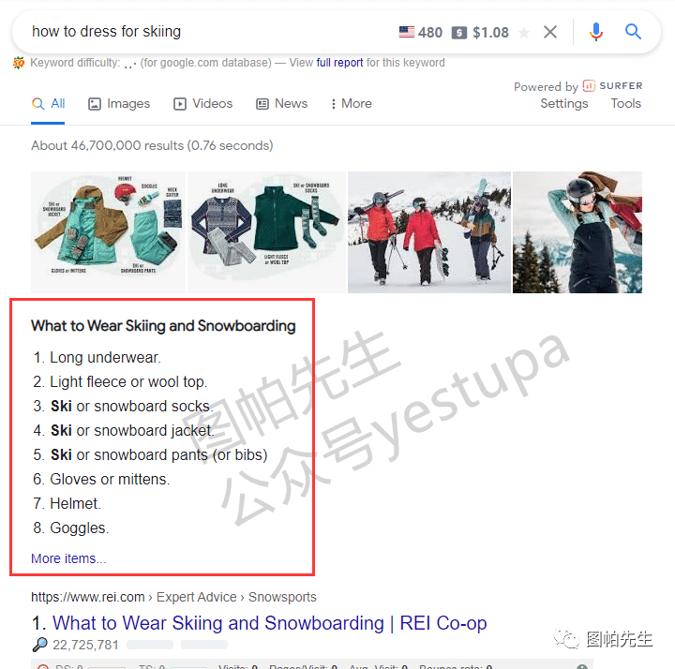This screenshot has width=675, height=669.
Task: Clear the search box with X
Action: (550, 32)
